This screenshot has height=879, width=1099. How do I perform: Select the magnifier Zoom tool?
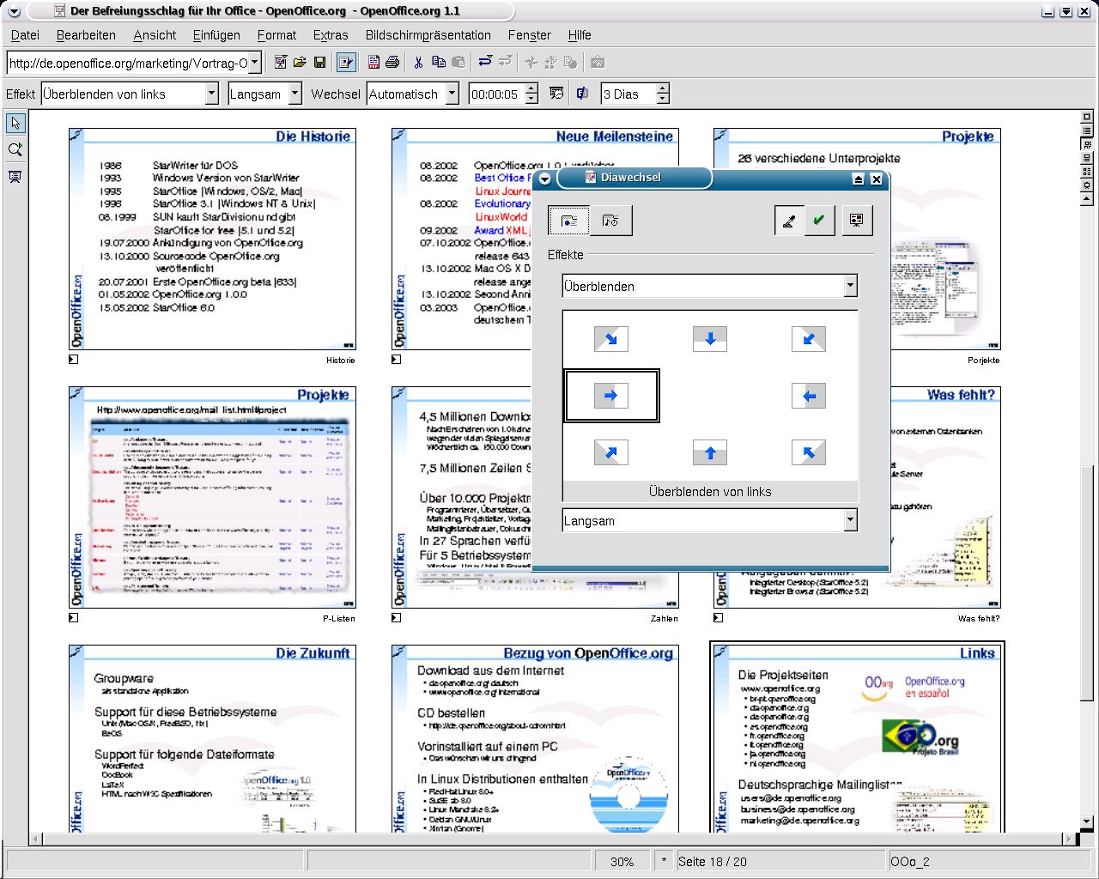(x=15, y=149)
